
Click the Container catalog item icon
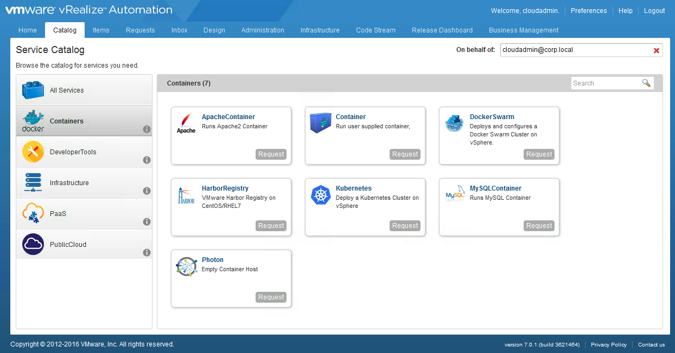coord(320,123)
